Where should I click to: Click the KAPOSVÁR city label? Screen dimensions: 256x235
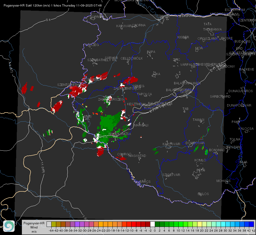tap(171, 144)
